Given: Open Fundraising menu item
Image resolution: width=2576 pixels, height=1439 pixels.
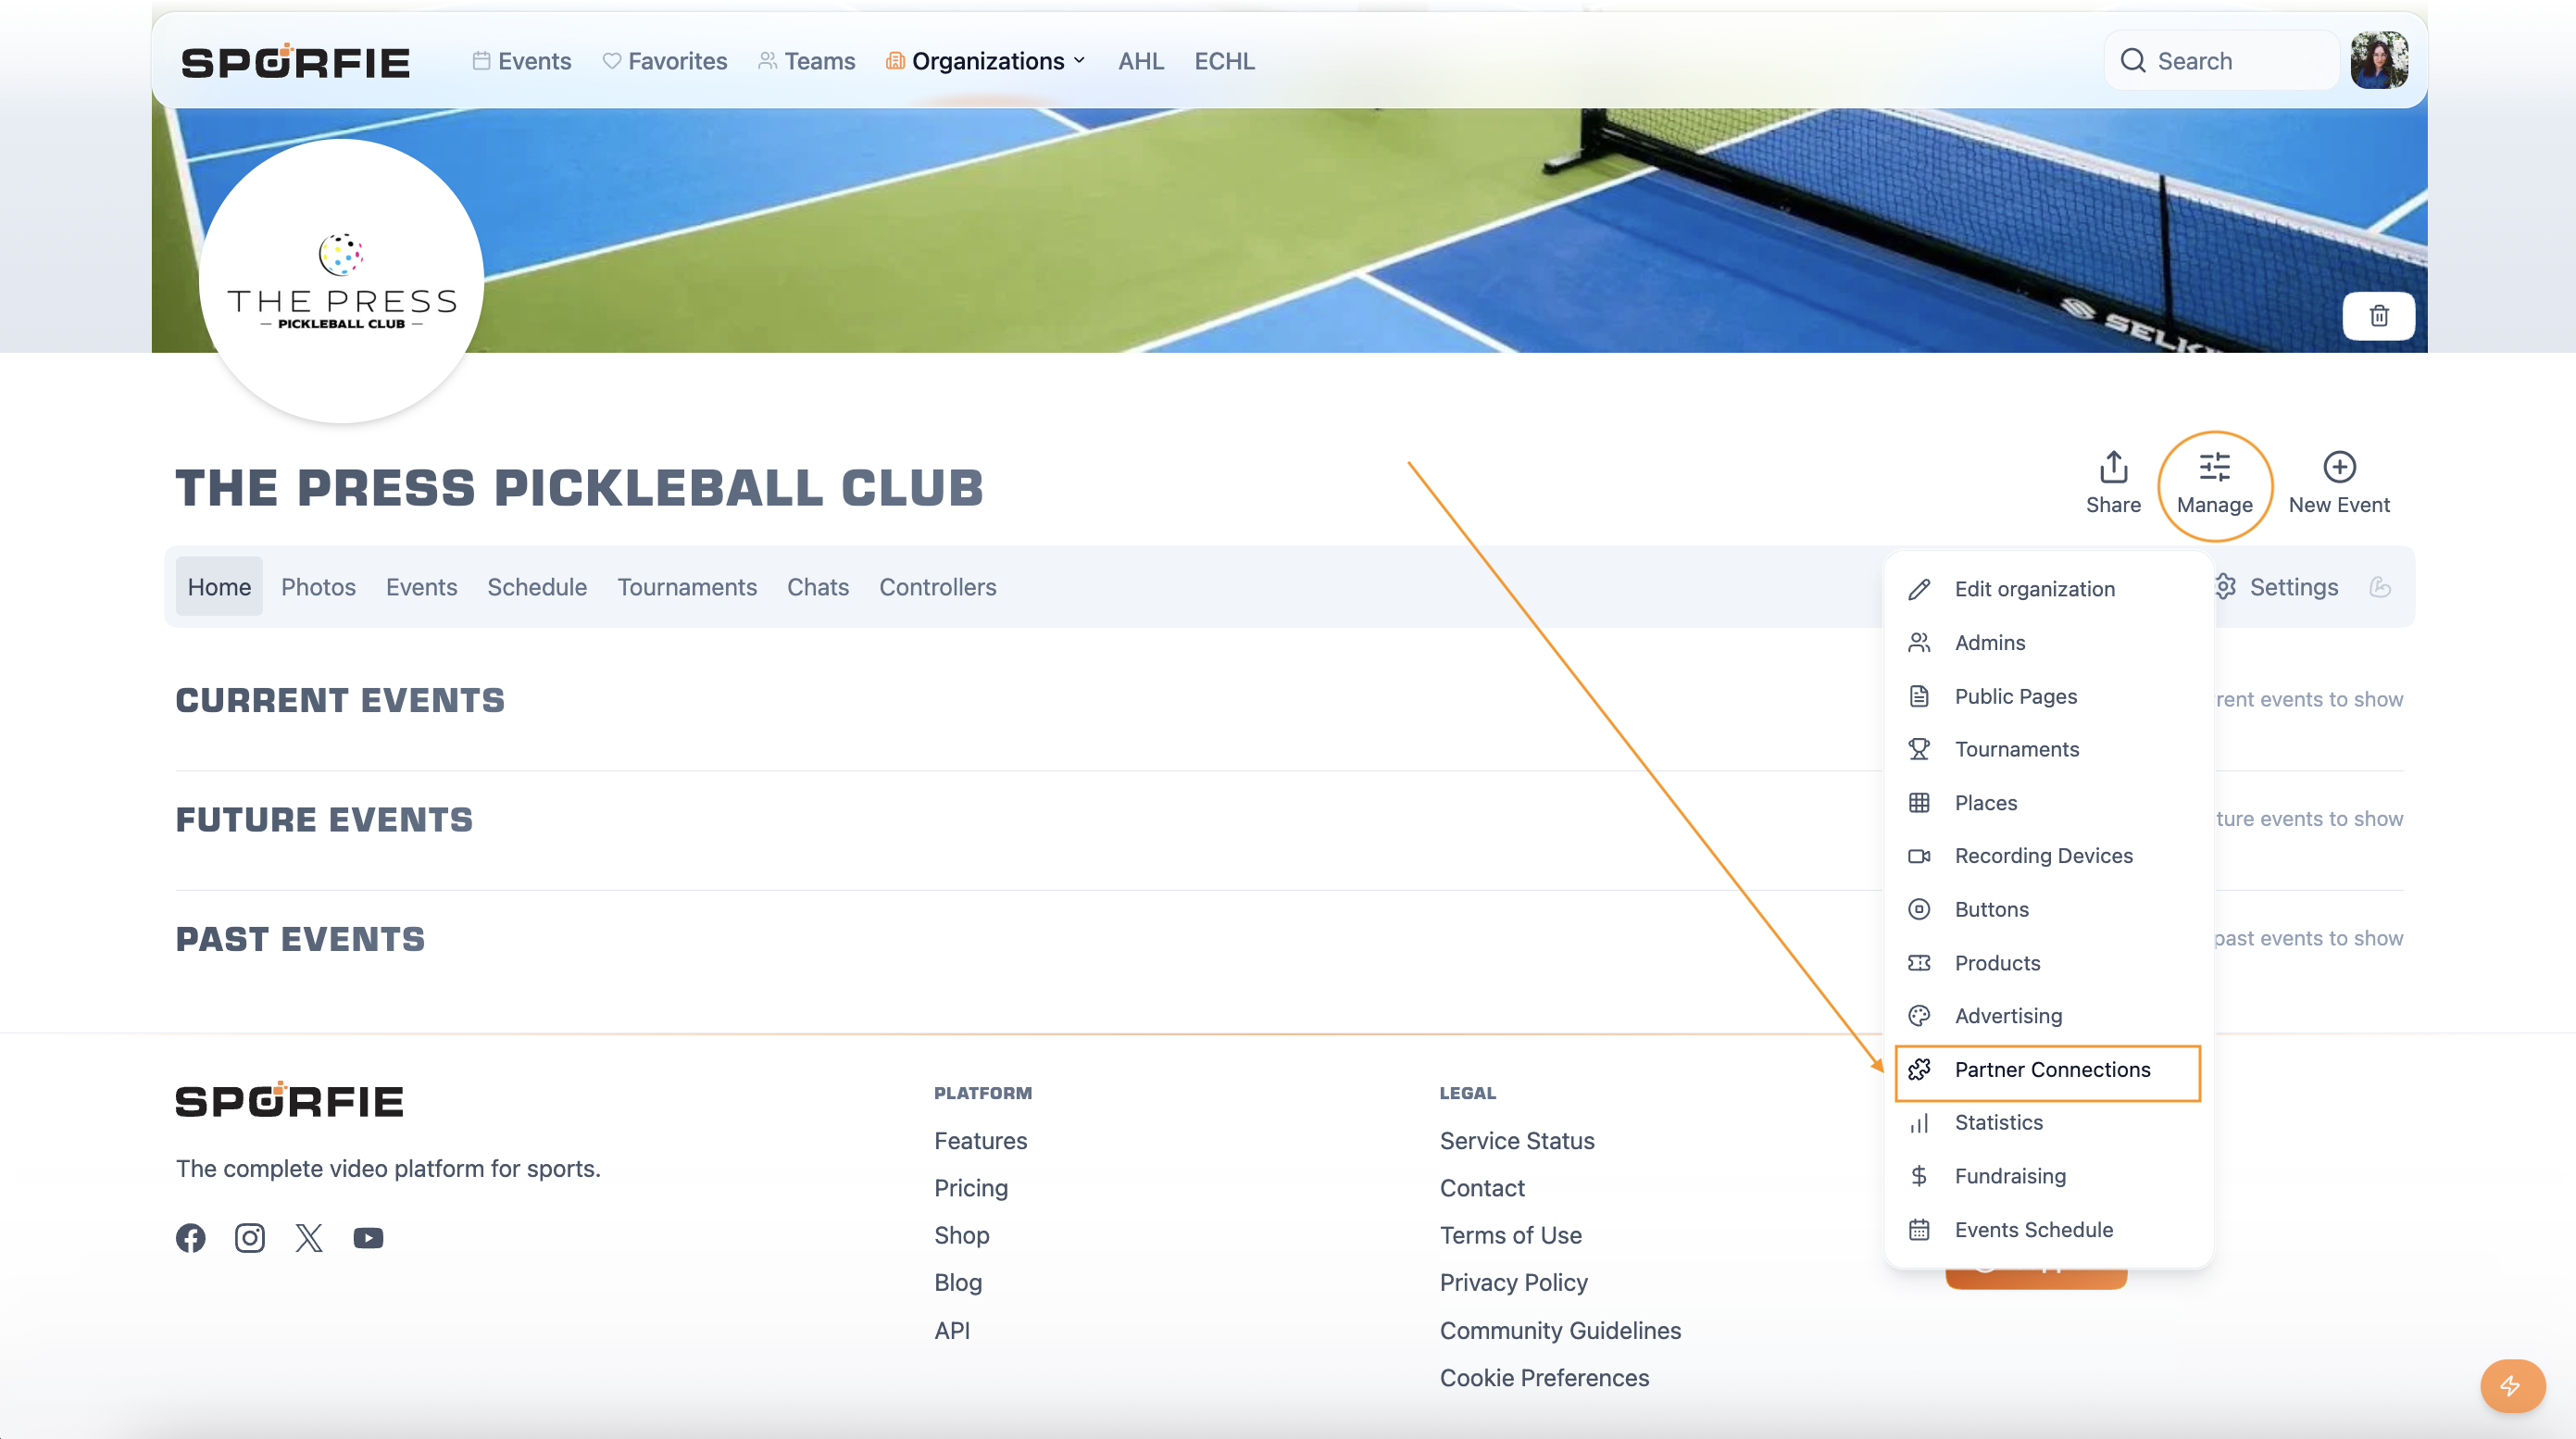Looking at the screenshot, I should (x=2048, y=1177).
